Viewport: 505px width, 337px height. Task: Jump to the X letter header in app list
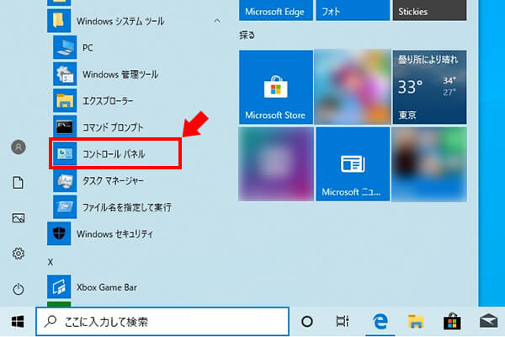(x=50, y=262)
